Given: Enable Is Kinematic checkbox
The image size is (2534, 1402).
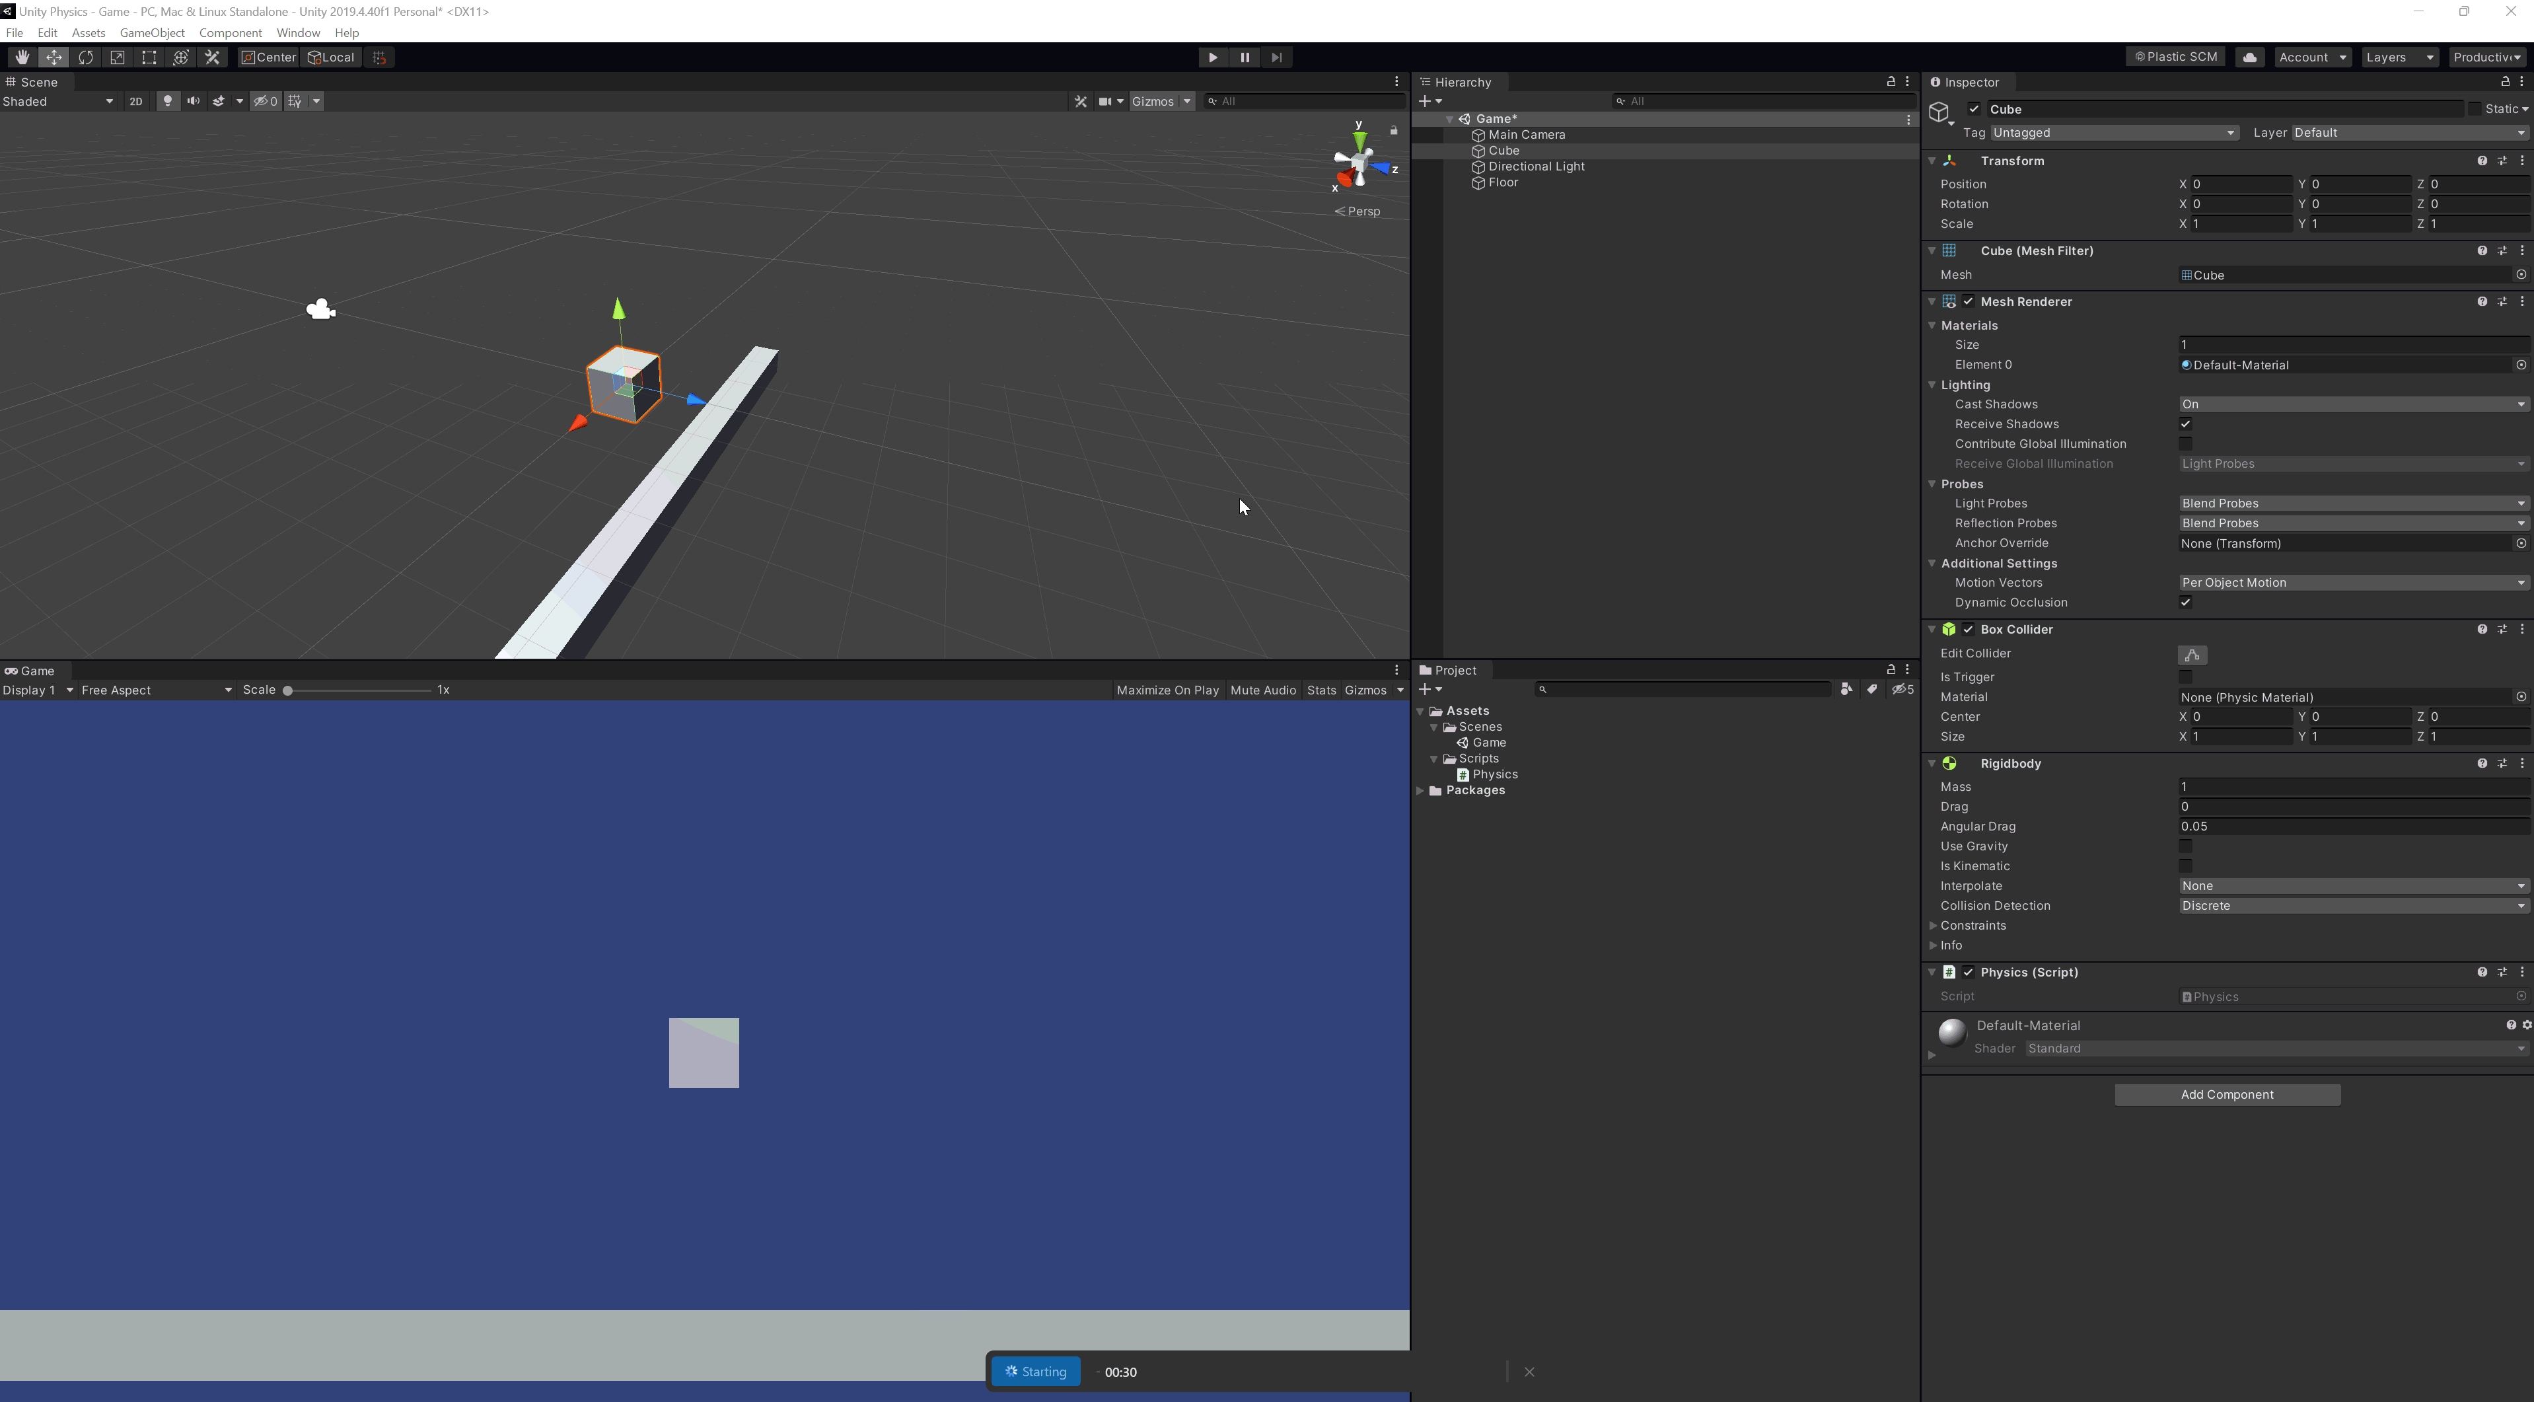Looking at the screenshot, I should pos(2185,866).
